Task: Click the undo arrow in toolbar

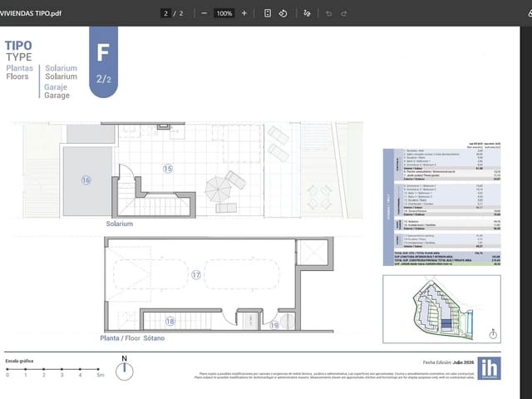Action: (328, 13)
